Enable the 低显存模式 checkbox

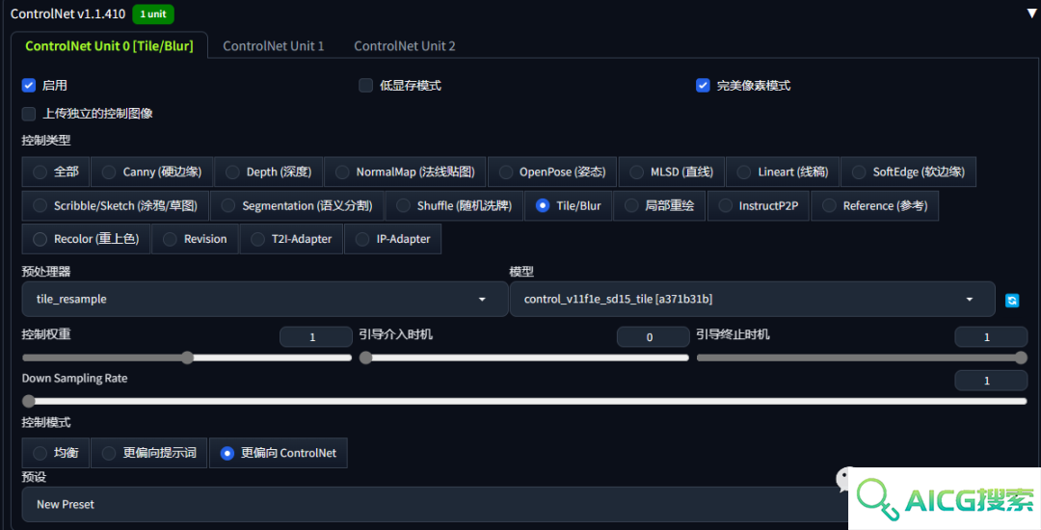coord(366,86)
